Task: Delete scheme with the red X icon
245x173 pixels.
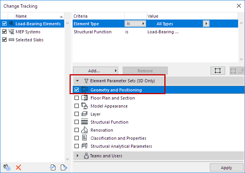Action: pos(18,167)
